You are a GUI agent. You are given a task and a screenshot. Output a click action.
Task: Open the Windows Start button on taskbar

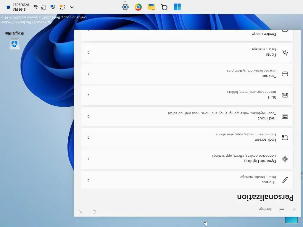(x=177, y=7)
